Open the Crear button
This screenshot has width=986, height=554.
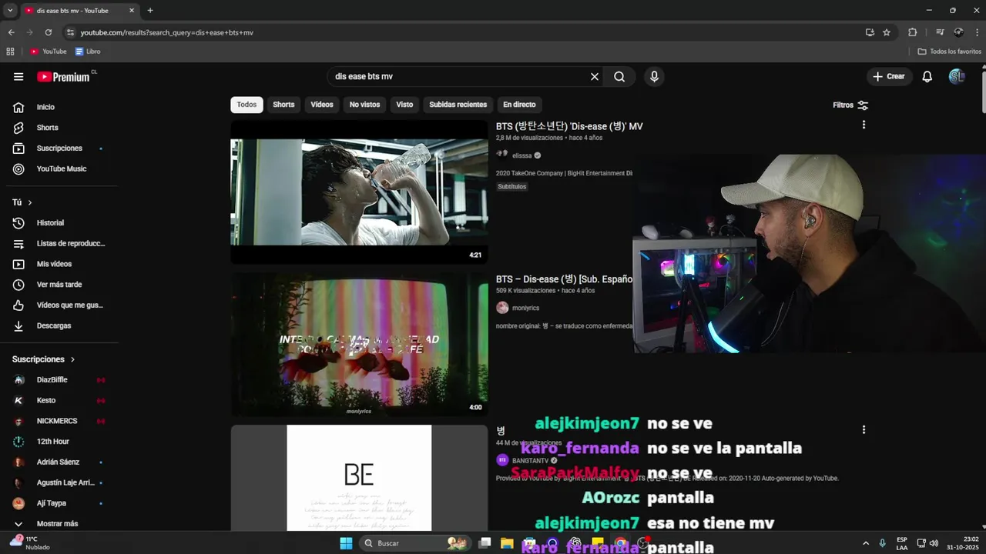(x=888, y=76)
